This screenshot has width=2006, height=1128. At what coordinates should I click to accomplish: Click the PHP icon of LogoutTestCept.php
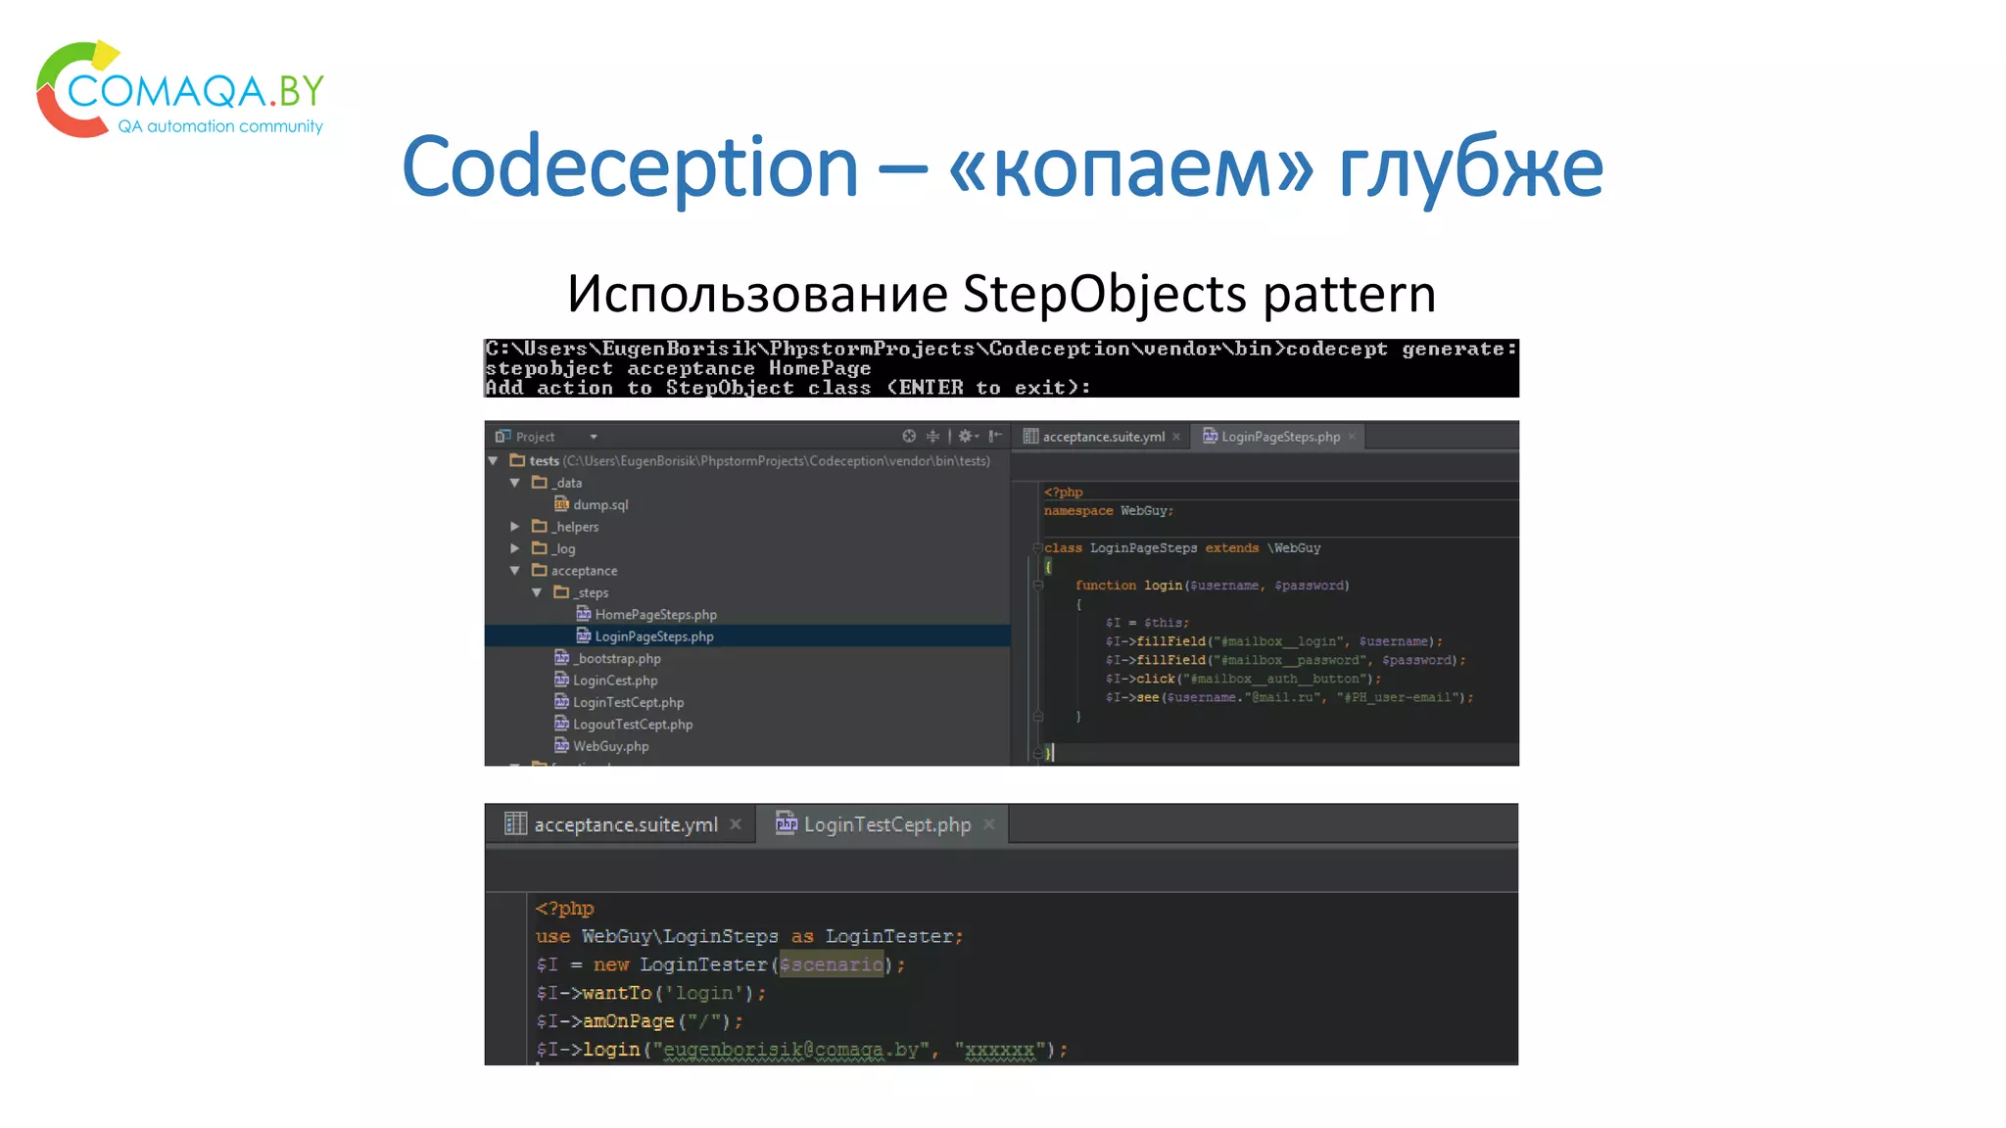(561, 723)
